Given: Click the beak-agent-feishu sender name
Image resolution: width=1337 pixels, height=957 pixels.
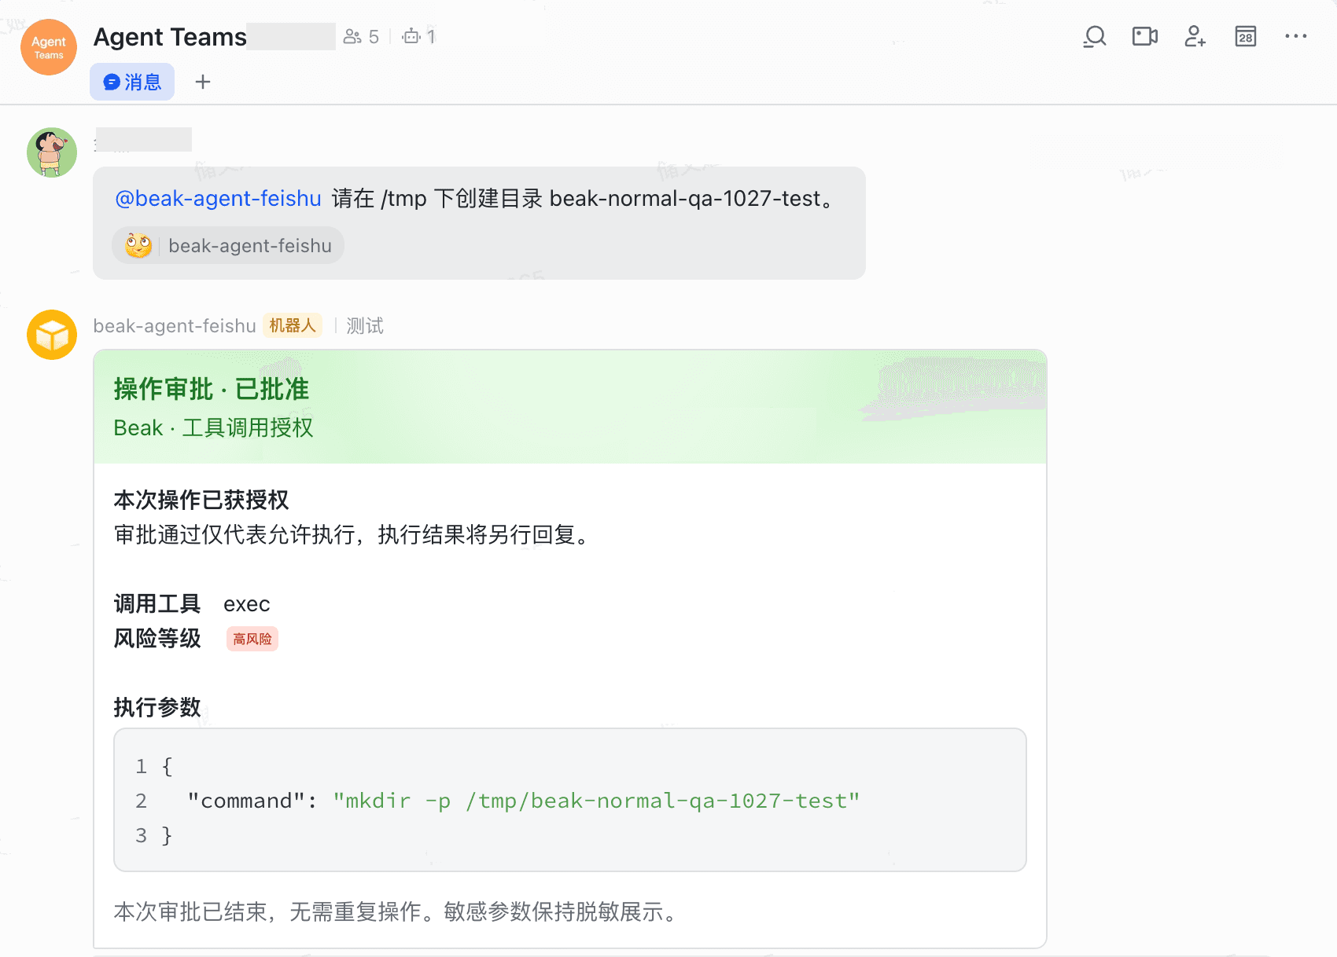Looking at the screenshot, I should pos(175,326).
